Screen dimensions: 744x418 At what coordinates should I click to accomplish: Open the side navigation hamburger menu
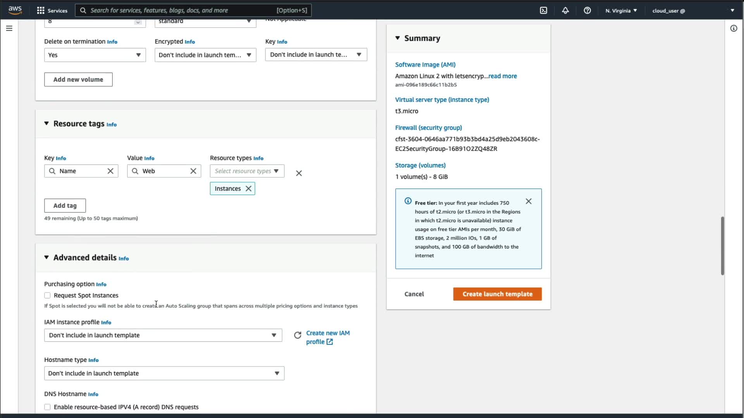pos(9,28)
